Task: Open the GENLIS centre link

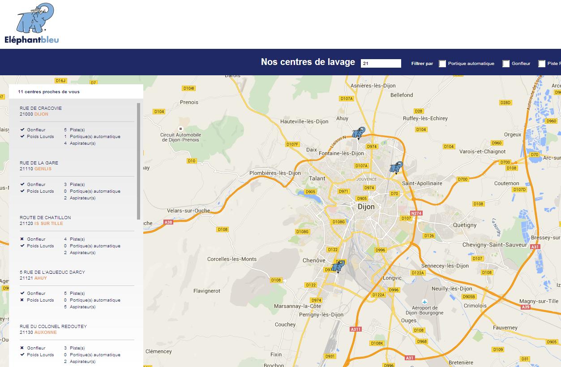Action: [43, 169]
